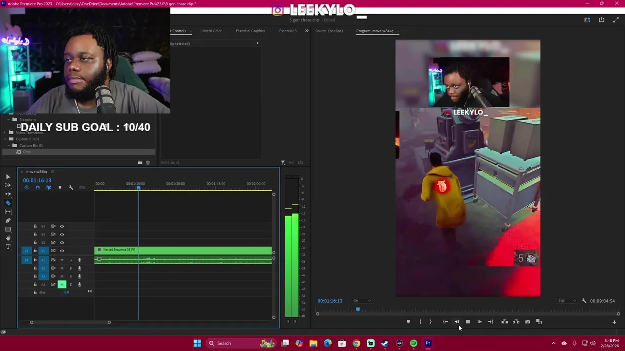Open Spotify from the taskbar

pos(414,343)
